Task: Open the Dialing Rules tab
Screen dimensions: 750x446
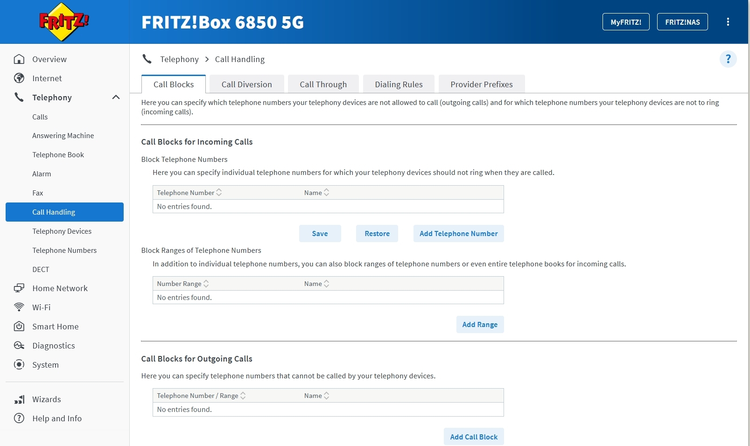Action: [x=399, y=84]
